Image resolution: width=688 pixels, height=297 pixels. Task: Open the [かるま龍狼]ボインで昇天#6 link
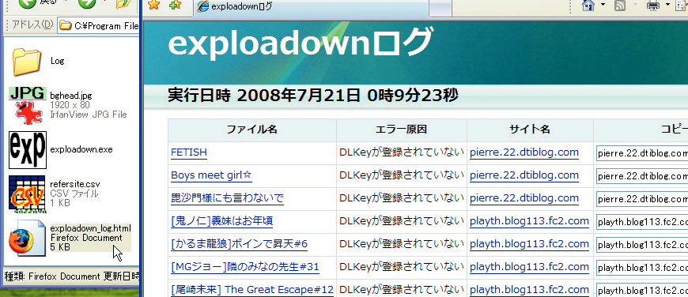pyautogui.click(x=239, y=243)
